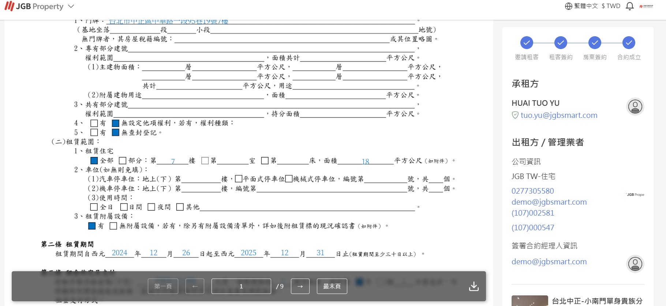The height and width of the screenshot is (306, 666).
Task: Jump to the last page 最末頁
Action: click(x=332, y=286)
